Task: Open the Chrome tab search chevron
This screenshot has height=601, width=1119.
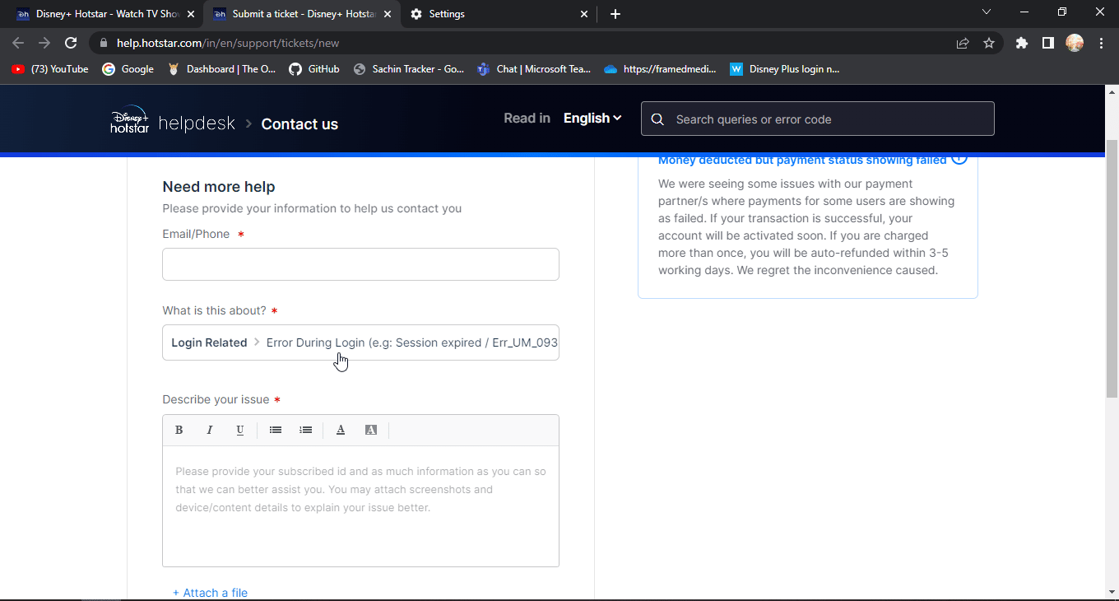Action: (x=987, y=13)
